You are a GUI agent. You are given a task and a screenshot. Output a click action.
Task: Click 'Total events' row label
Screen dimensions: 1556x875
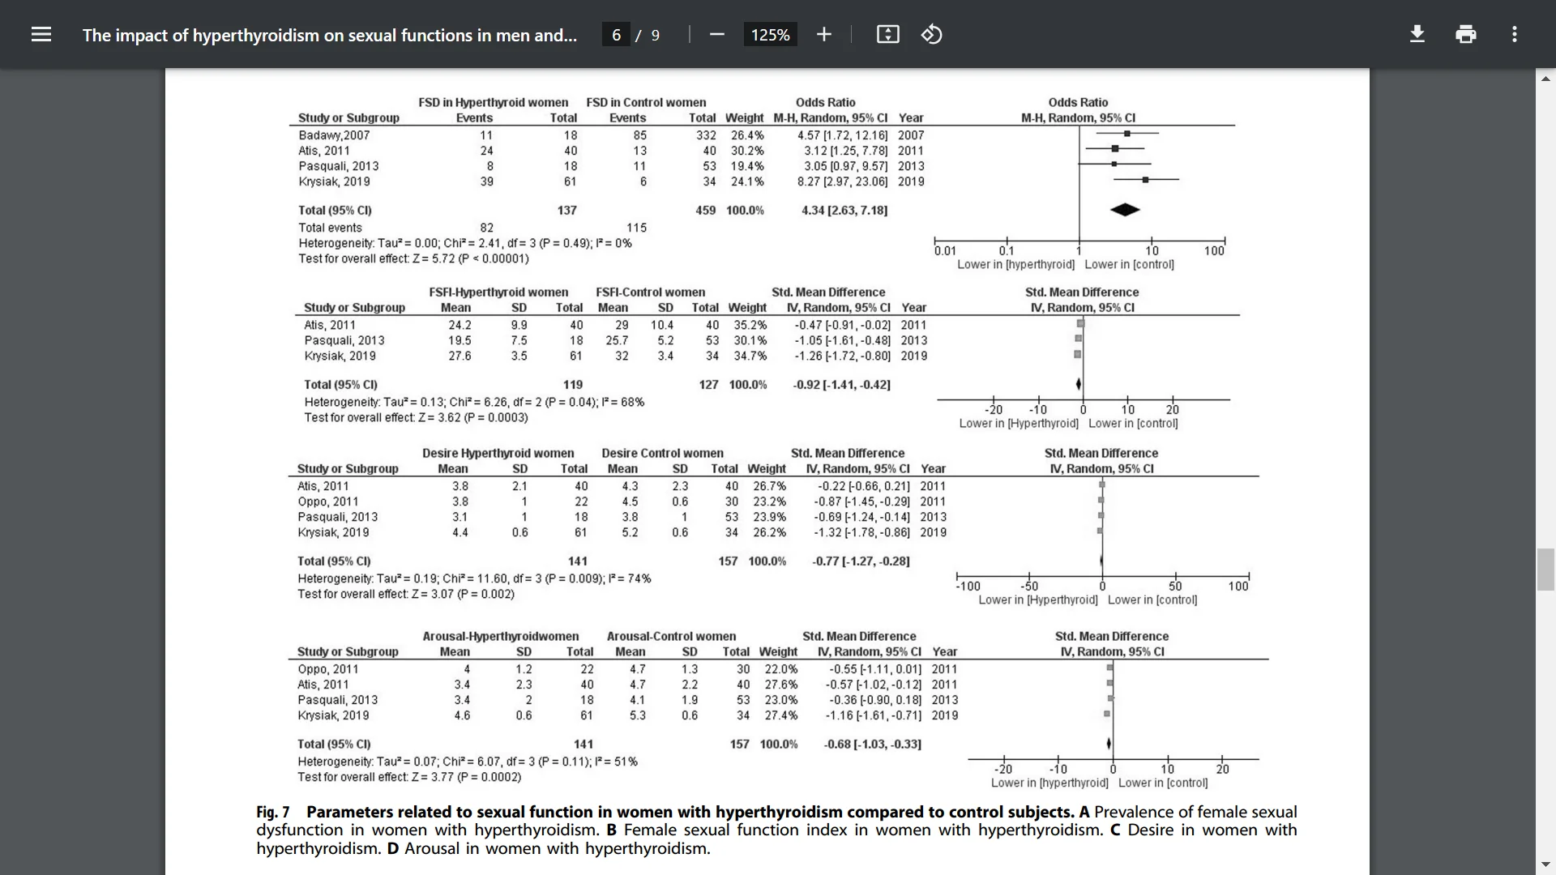pyautogui.click(x=330, y=228)
